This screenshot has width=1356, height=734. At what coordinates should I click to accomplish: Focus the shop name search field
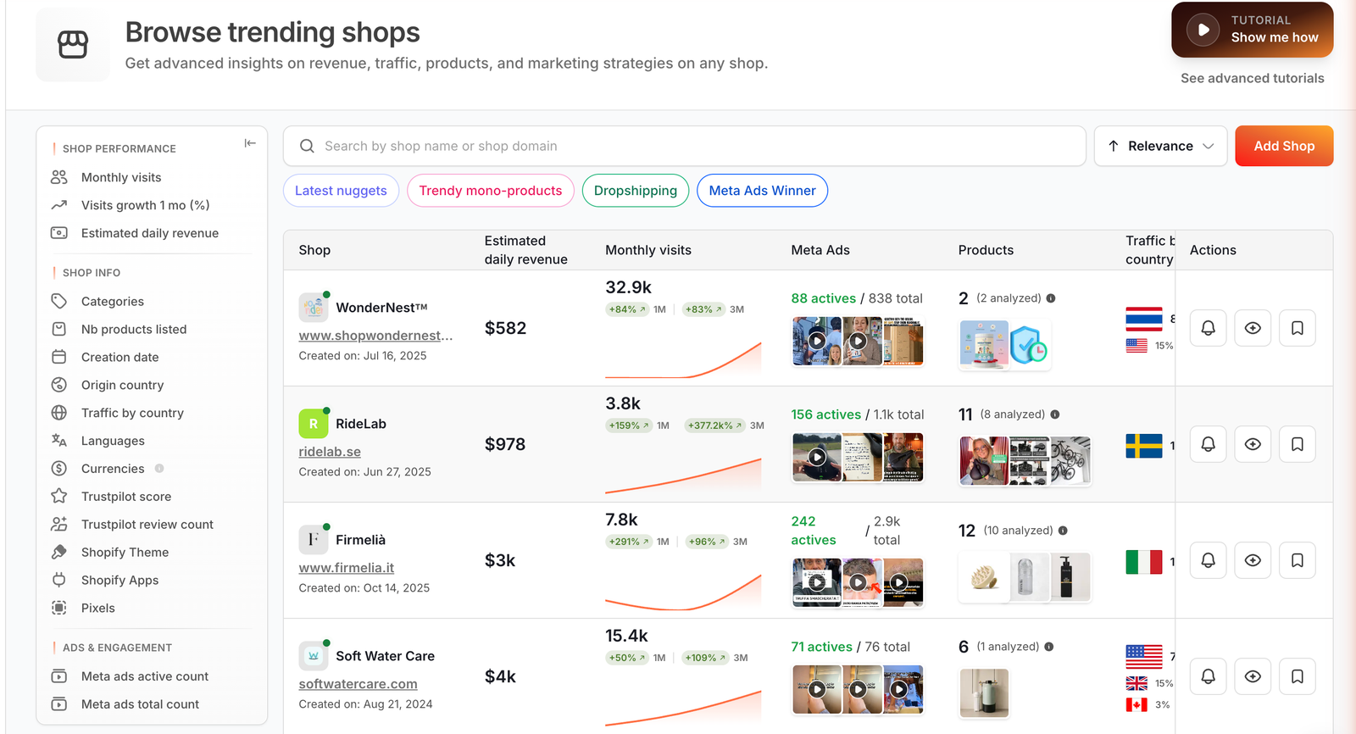click(685, 146)
